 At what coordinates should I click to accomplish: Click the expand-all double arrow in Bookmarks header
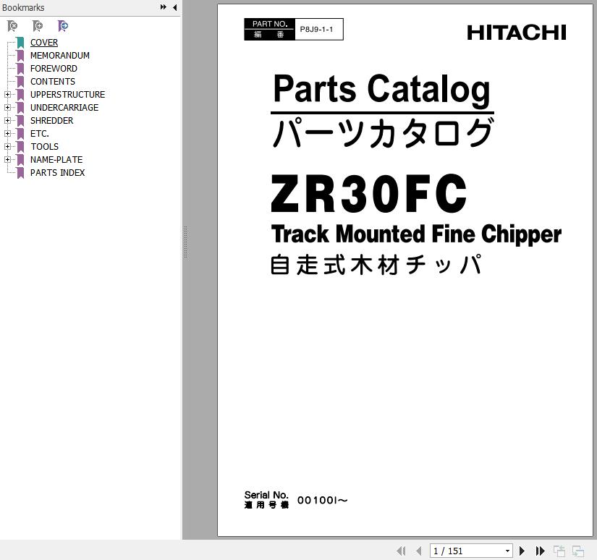point(164,7)
